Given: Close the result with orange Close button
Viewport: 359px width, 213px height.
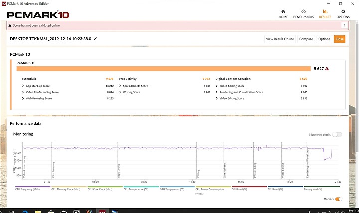Looking at the screenshot, I should (x=340, y=39).
